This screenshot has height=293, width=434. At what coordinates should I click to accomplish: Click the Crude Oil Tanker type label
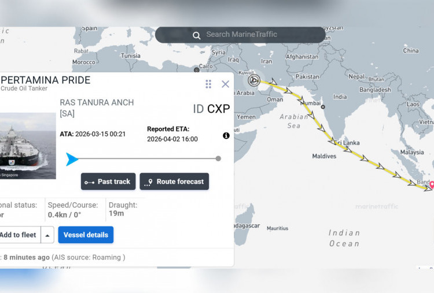tap(24, 88)
